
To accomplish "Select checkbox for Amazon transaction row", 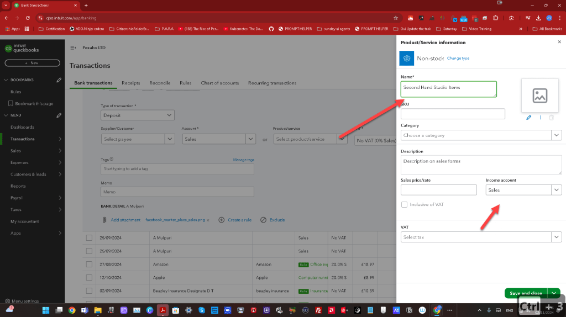I will point(89,265).
